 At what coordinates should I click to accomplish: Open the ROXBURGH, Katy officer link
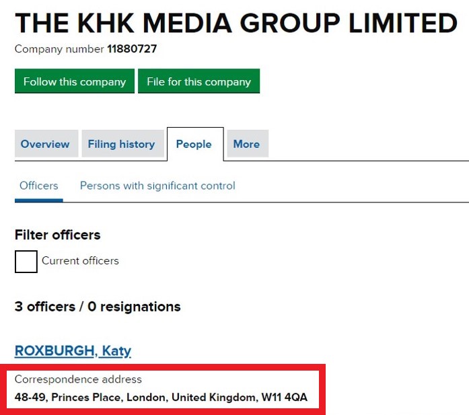point(73,350)
